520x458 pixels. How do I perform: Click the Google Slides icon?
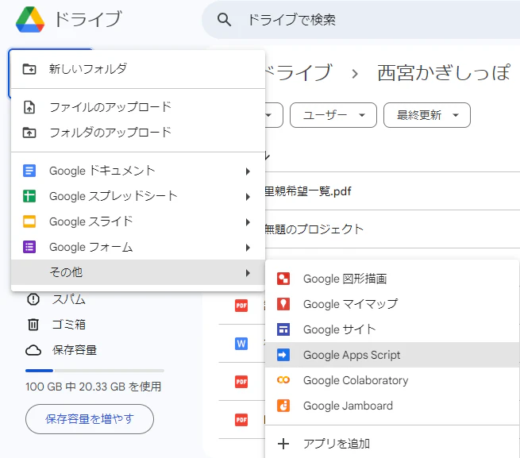pos(29,221)
